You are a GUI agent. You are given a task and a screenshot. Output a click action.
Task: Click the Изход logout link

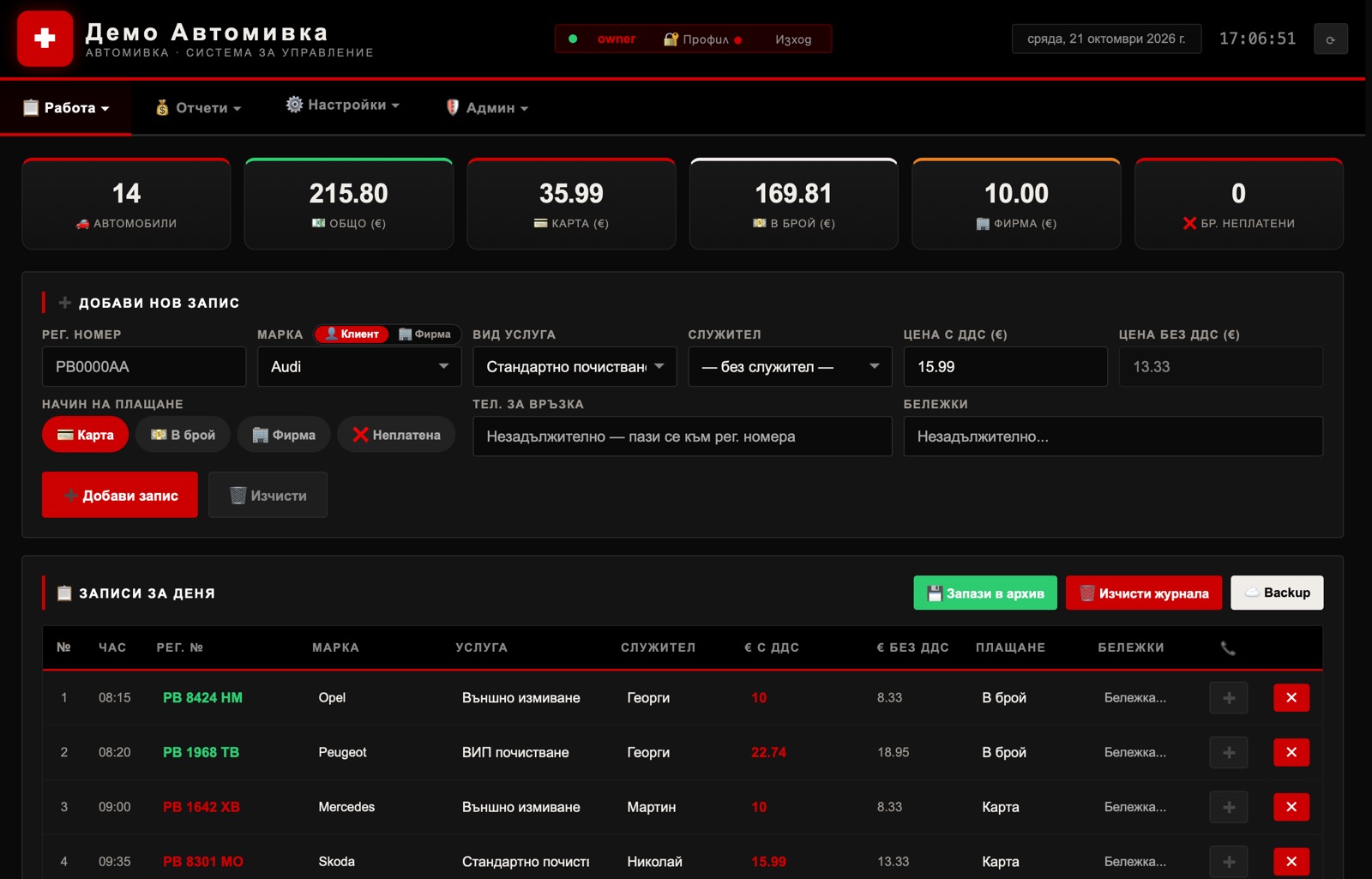pos(793,39)
